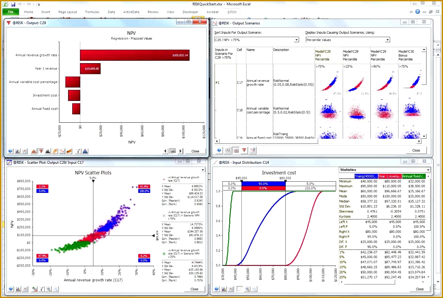Click scenarios percent icon in Output C29 toolbar
This screenshot has height=298, width=443.
62,151
